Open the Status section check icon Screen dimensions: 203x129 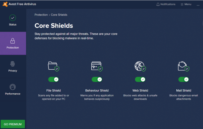pyautogui.click(x=13, y=18)
